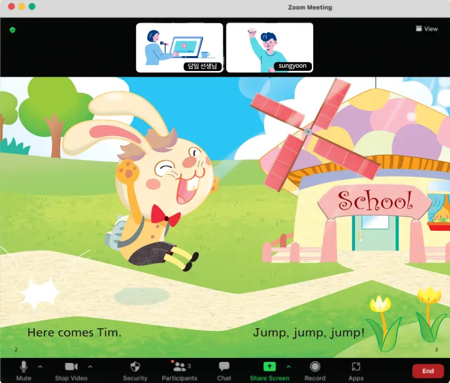Click the sungyoon name label
The width and height of the screenshot is (450, 383).
pos(292,66)
